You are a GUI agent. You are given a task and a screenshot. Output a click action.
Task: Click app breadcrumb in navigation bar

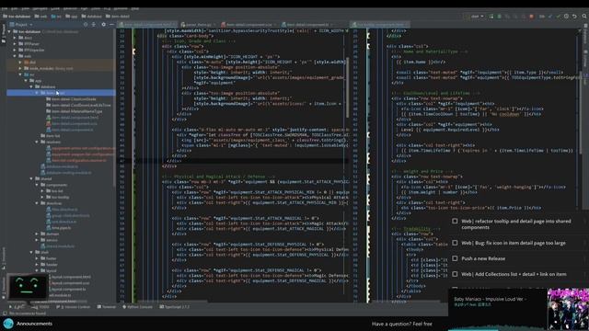[x=72, y=17]
